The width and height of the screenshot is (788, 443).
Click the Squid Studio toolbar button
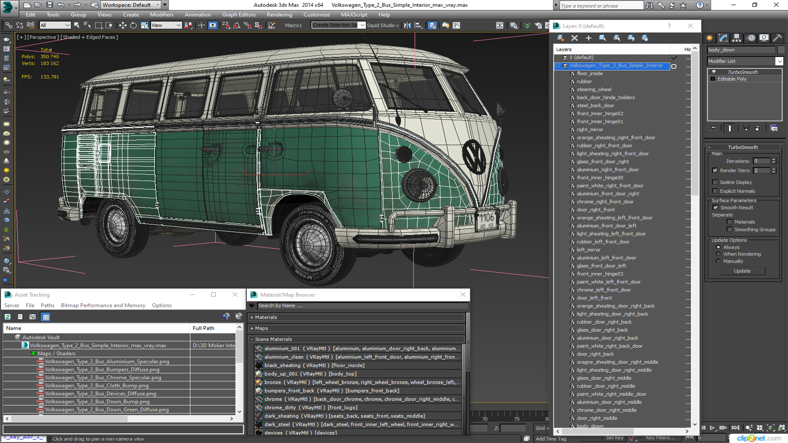383,25
